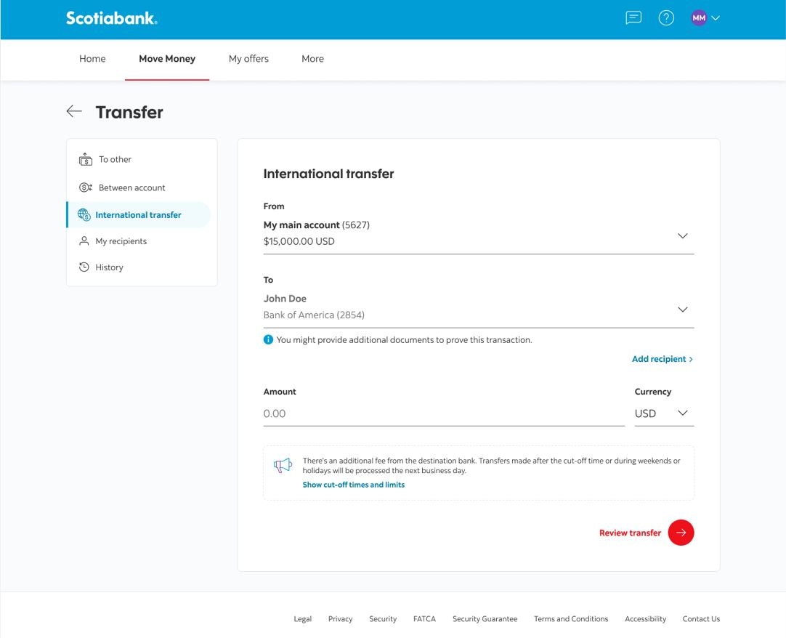This screenshot has height=638, width=786.
Task: Open the Privacy footer link
Action: (x=341, y=619)
